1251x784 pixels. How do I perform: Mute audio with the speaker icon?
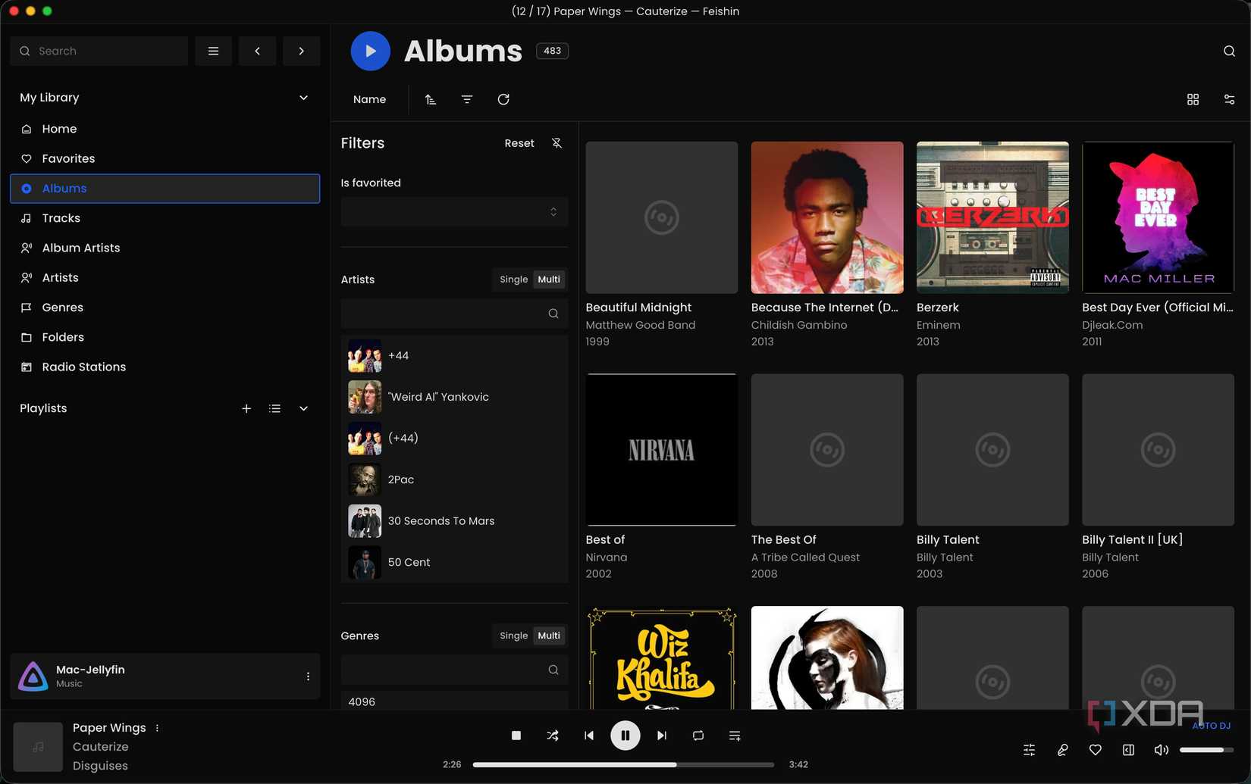pos(1162,750)
